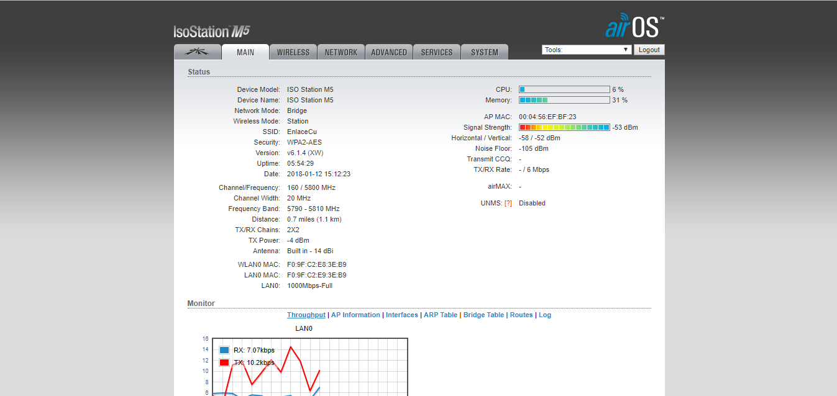Click the airOS logo

point(635,27)
